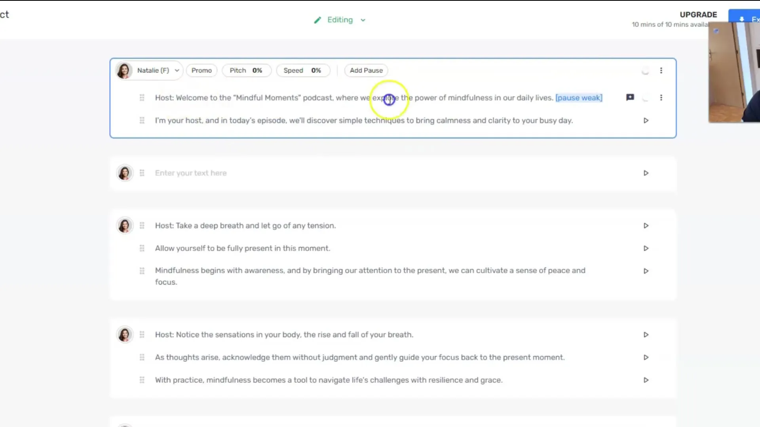Click Natalie avatar in the toolbar
Screen dimensions: 760x427
point(124,71)
